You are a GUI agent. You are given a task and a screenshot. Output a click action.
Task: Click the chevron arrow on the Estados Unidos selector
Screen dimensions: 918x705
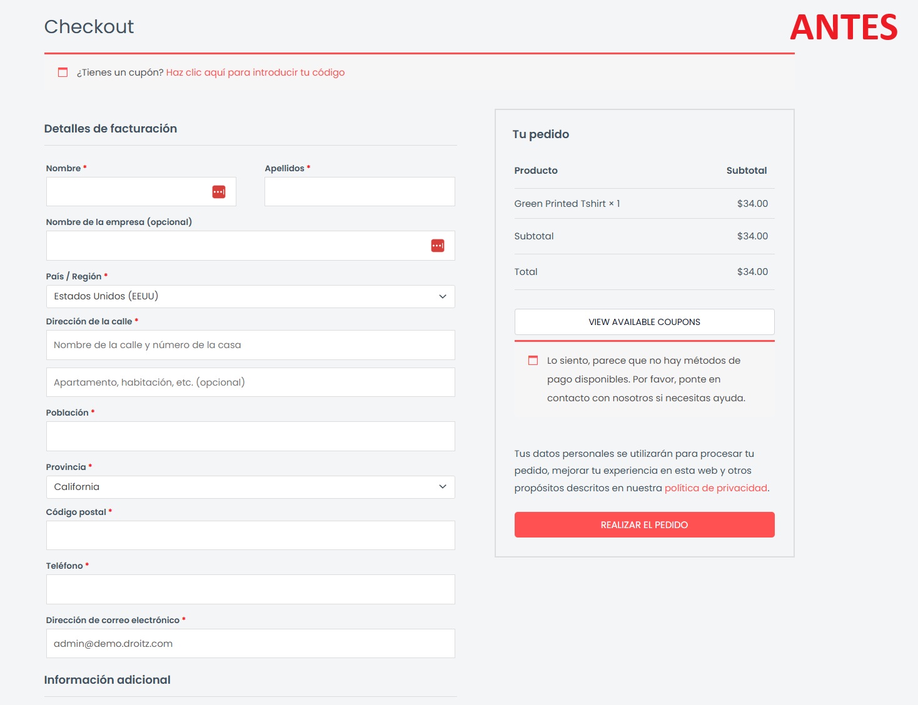[442, 296]
